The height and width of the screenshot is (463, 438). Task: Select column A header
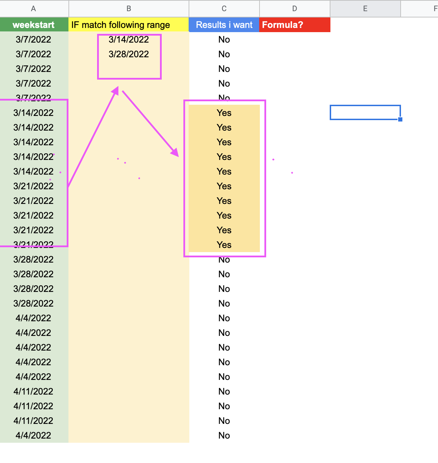(x=34, y=8)
